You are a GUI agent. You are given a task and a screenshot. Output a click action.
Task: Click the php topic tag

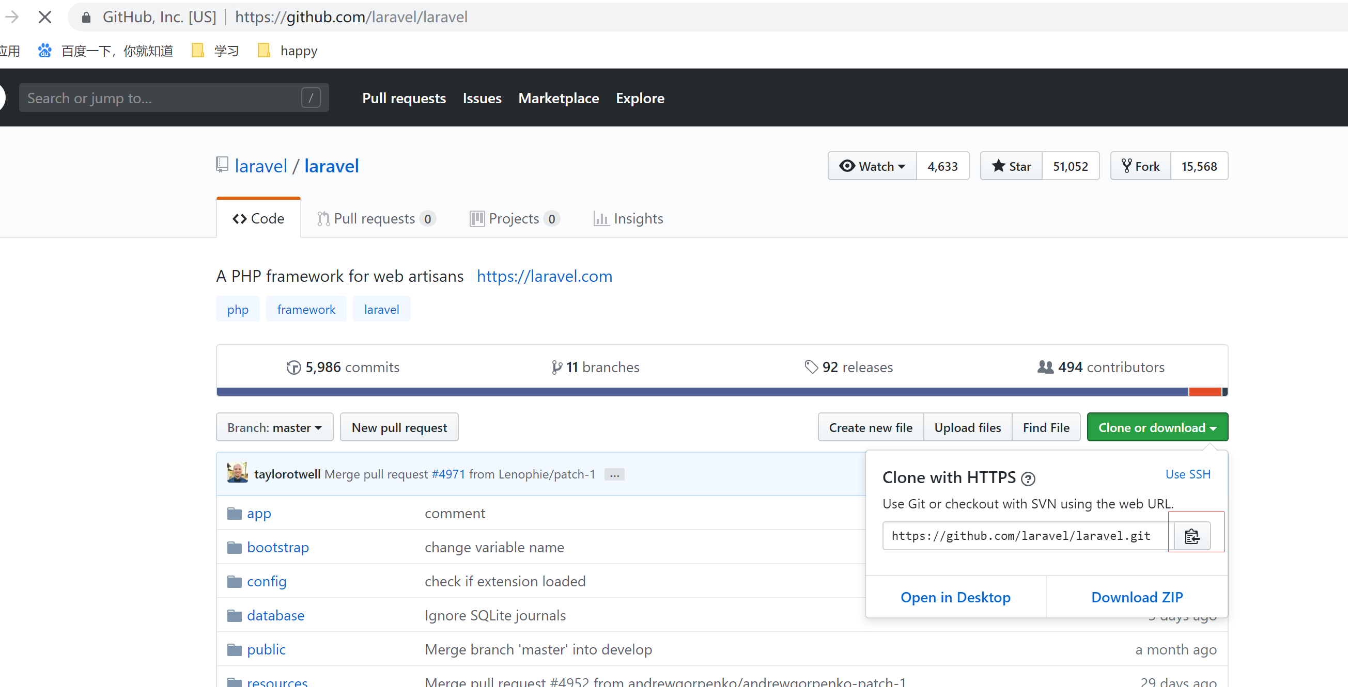point(238,310)
